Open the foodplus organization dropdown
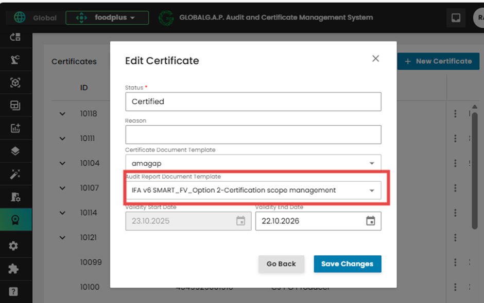The height and width of the screenshot is (303, 484). [x=107, y=17]
